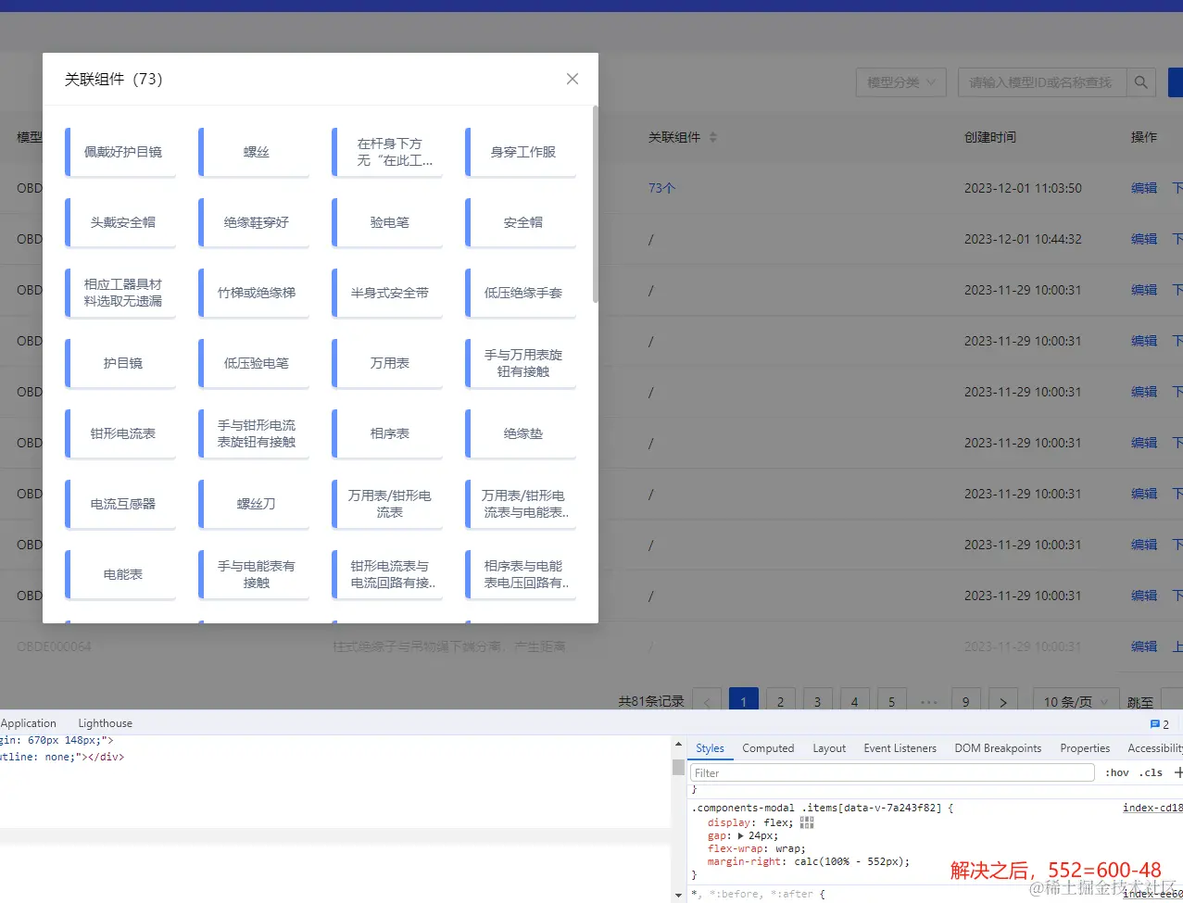Screen dimensions: 1183x903
Task: Go to page 4
Action: (855, 701)
